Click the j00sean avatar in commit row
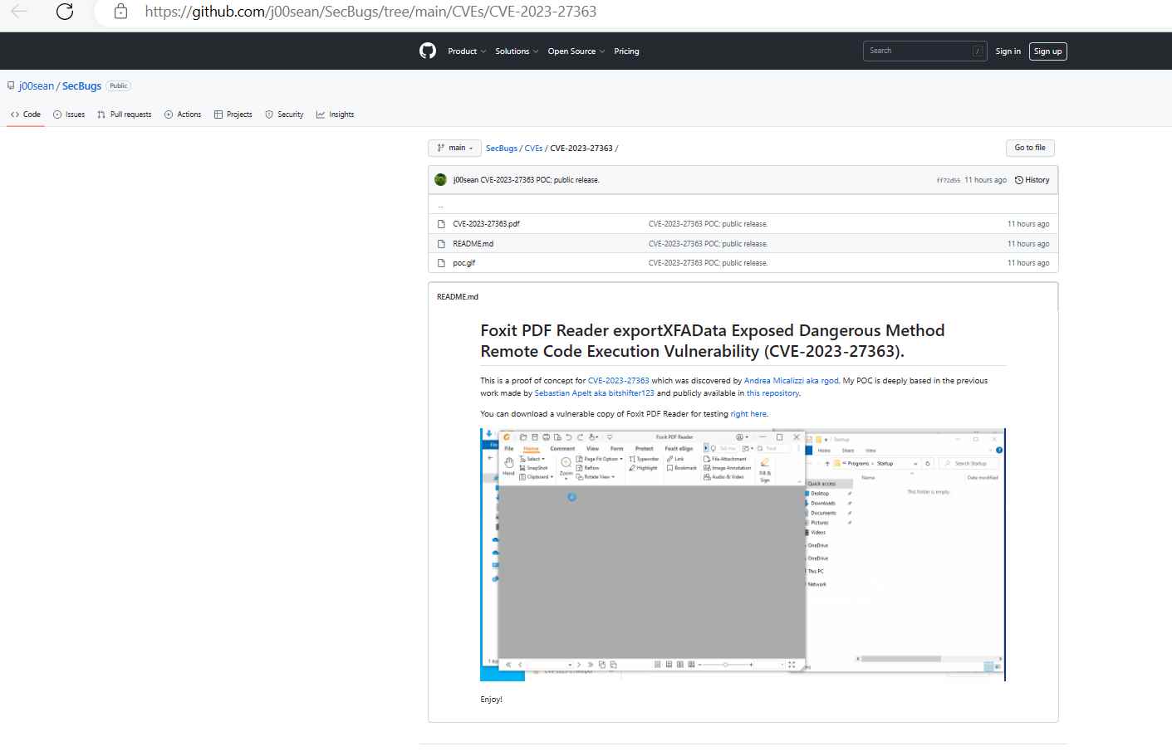This screenshot has width=1172, height=751. tap(441, 180)
